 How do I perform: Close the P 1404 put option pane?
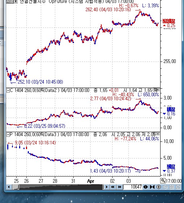pyautogui.click(x=158, y=134)
